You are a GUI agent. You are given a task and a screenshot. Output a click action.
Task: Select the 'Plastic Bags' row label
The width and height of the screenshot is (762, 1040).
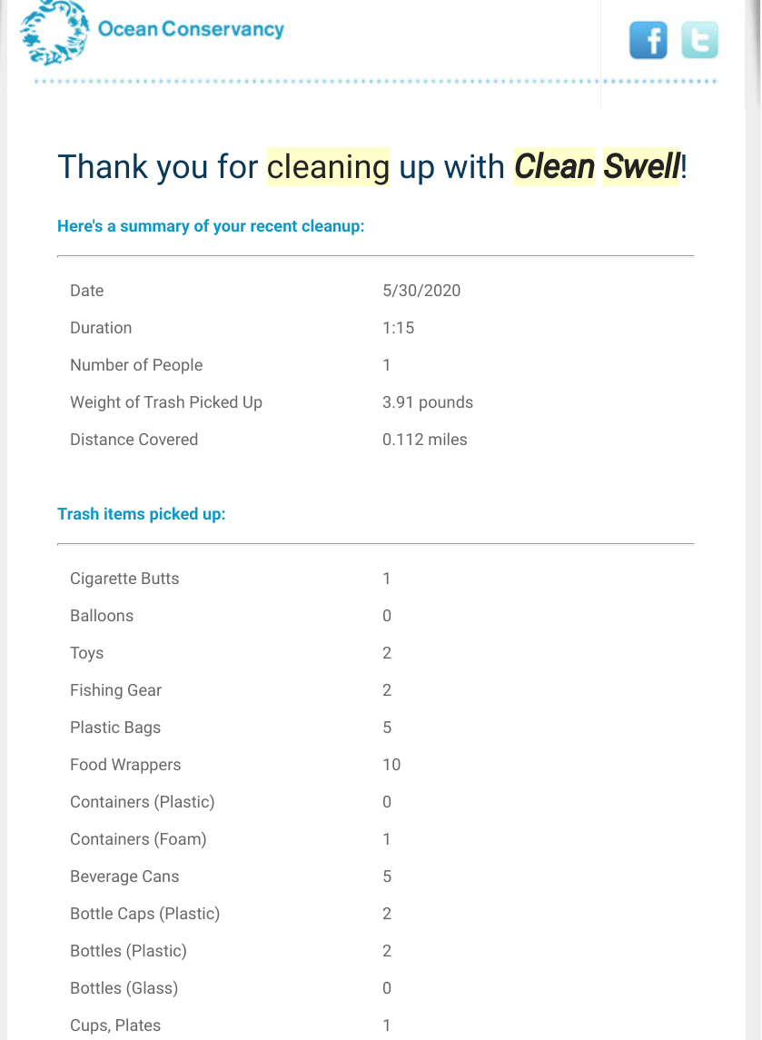(115, 728)
